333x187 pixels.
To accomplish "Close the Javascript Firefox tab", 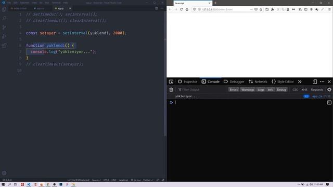I will 209,3.
